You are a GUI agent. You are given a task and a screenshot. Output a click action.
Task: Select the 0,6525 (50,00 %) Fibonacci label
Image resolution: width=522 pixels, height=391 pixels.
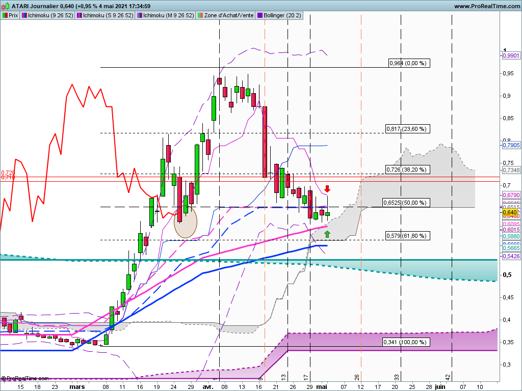pos(406,203)
